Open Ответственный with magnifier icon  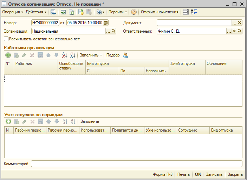pos(240,31)
